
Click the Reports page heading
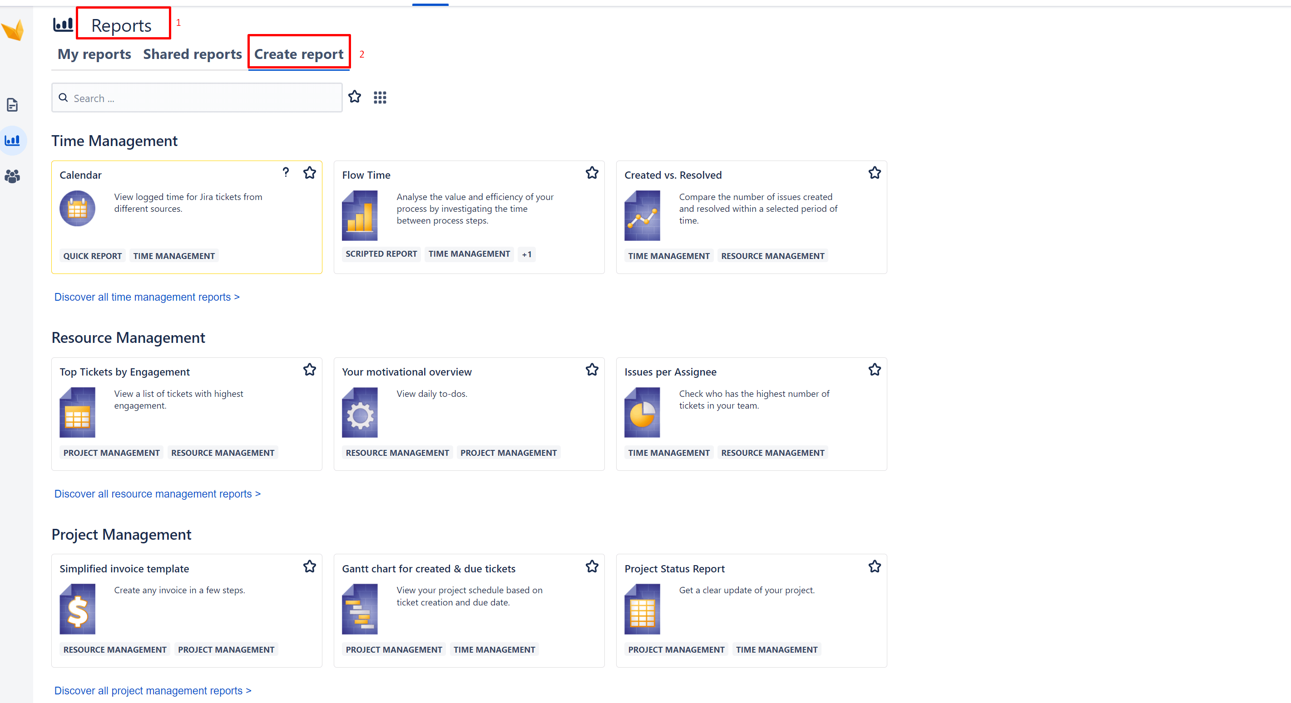point(121,25)
